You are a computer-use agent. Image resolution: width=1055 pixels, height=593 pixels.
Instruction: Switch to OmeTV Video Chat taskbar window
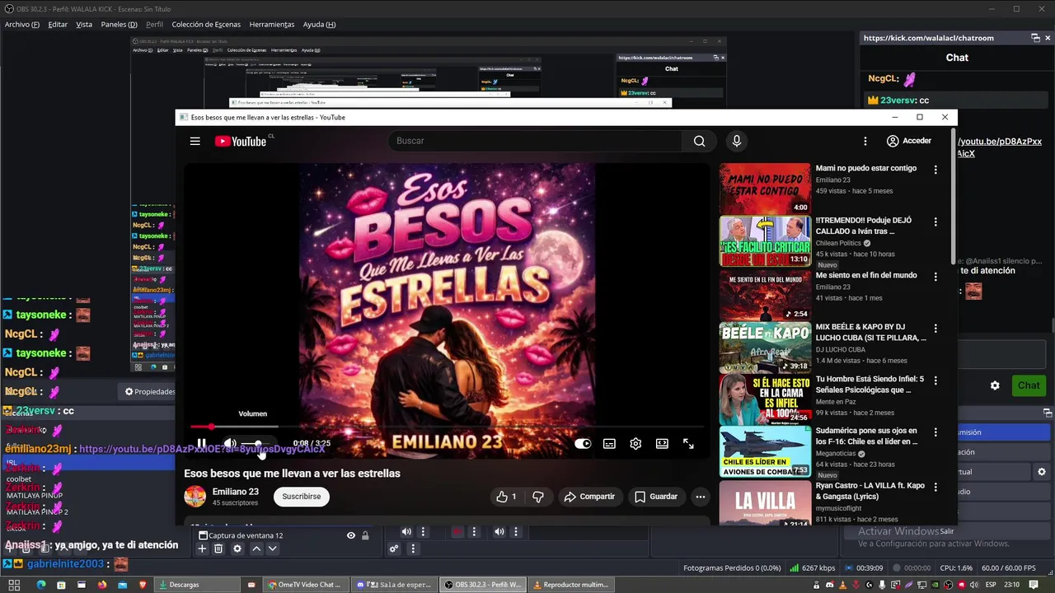pyautogui.click(x=305, y=585)
